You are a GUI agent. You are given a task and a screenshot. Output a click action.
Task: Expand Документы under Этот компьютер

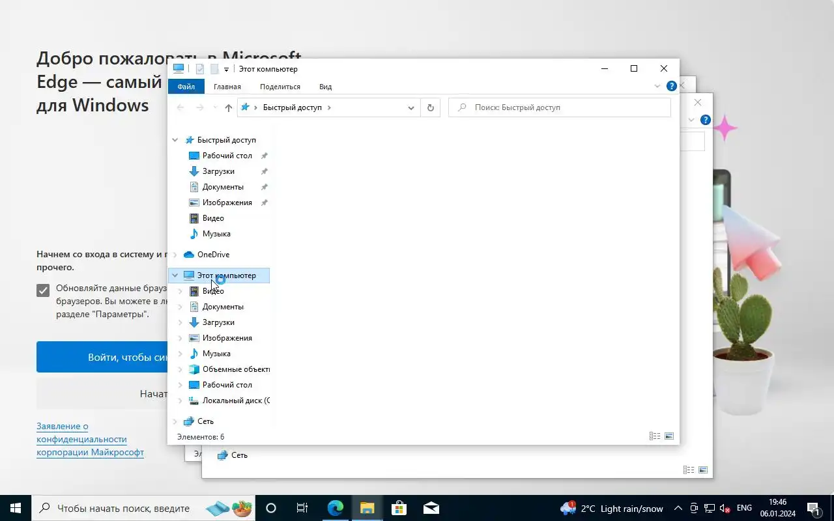tap(180, 307)
